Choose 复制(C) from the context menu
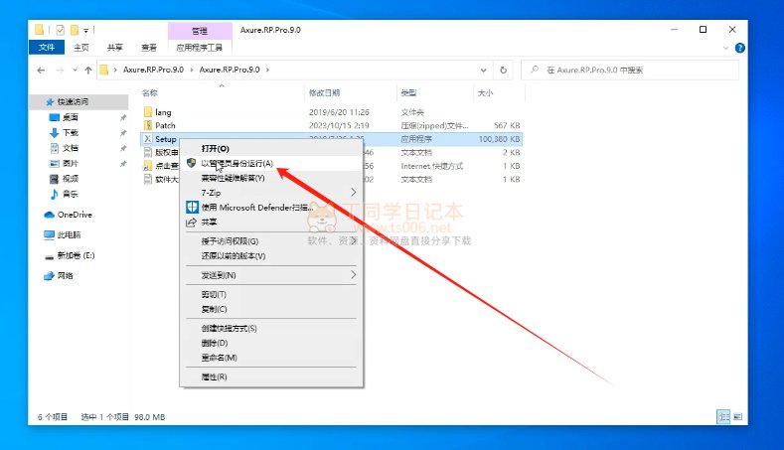Viewport: 784px width, 450px height. pyautogui.click(x=271, y=309)
